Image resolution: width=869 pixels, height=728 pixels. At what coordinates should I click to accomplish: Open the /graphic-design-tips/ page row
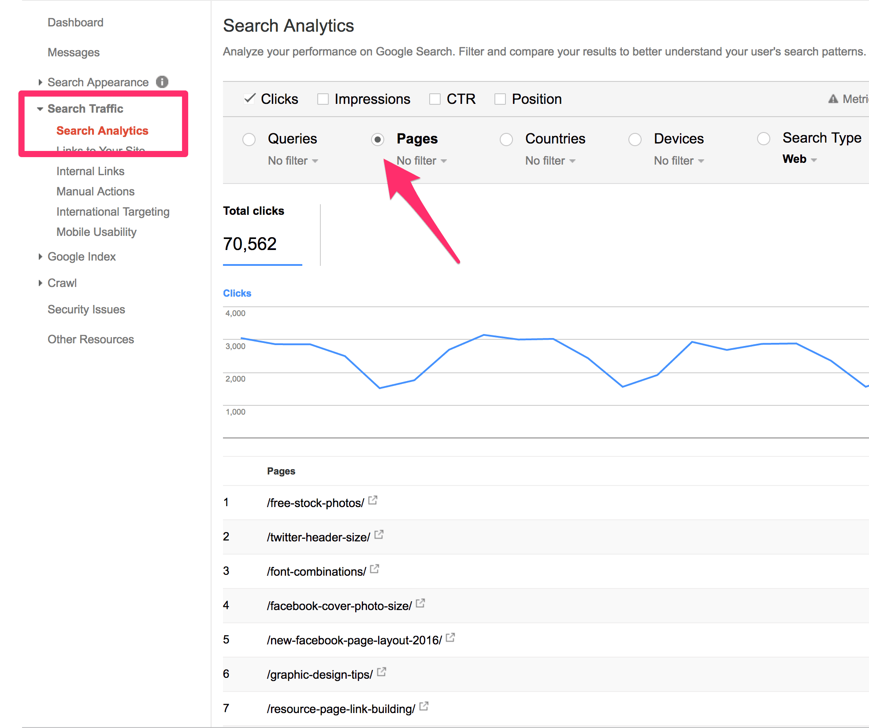pos(546,674)
